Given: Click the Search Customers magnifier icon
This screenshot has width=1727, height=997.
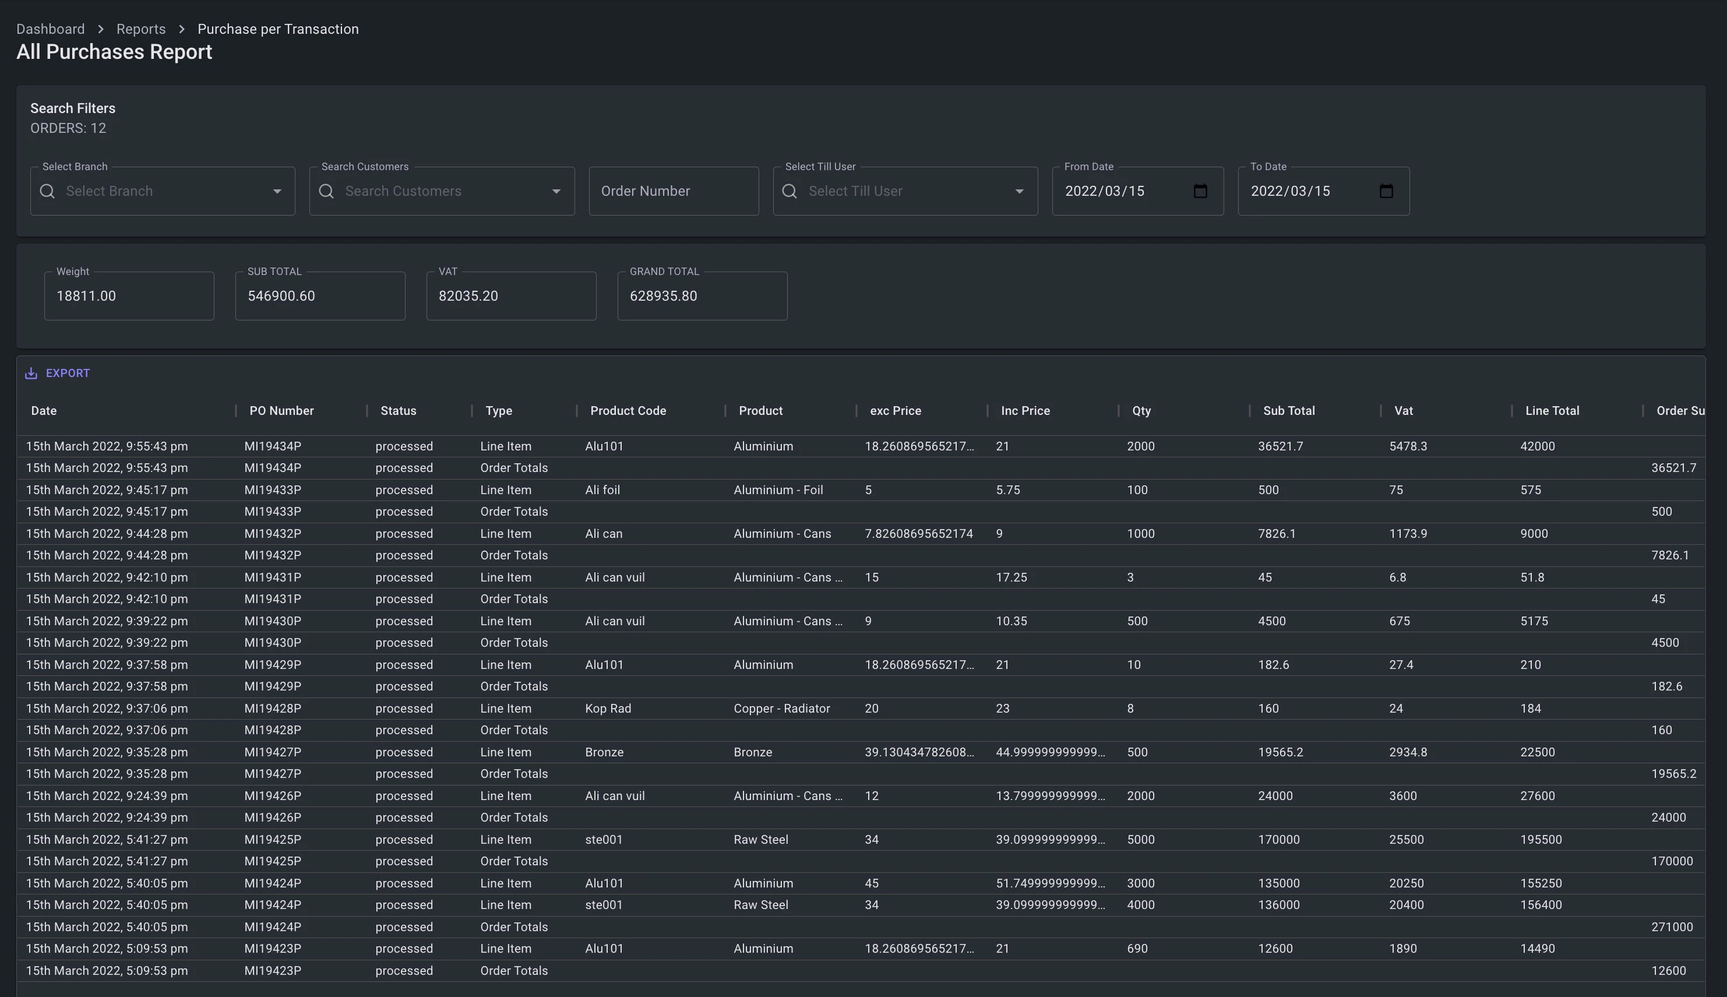Looking at the screenshot, I should (326, 191).
